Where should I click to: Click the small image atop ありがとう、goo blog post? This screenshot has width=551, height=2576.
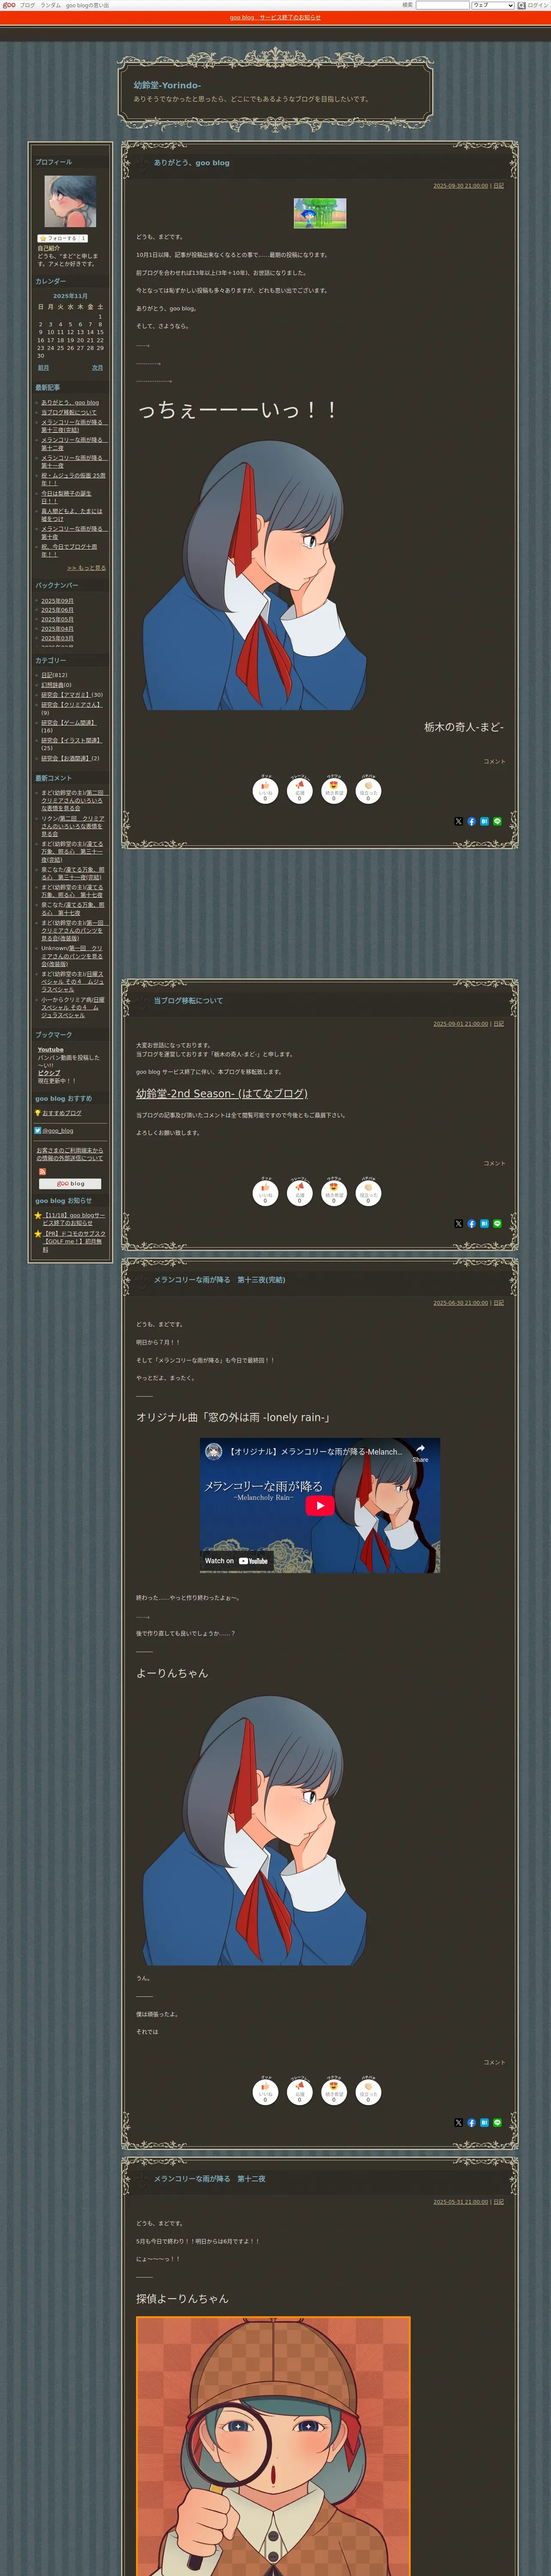tap(320, 213)
